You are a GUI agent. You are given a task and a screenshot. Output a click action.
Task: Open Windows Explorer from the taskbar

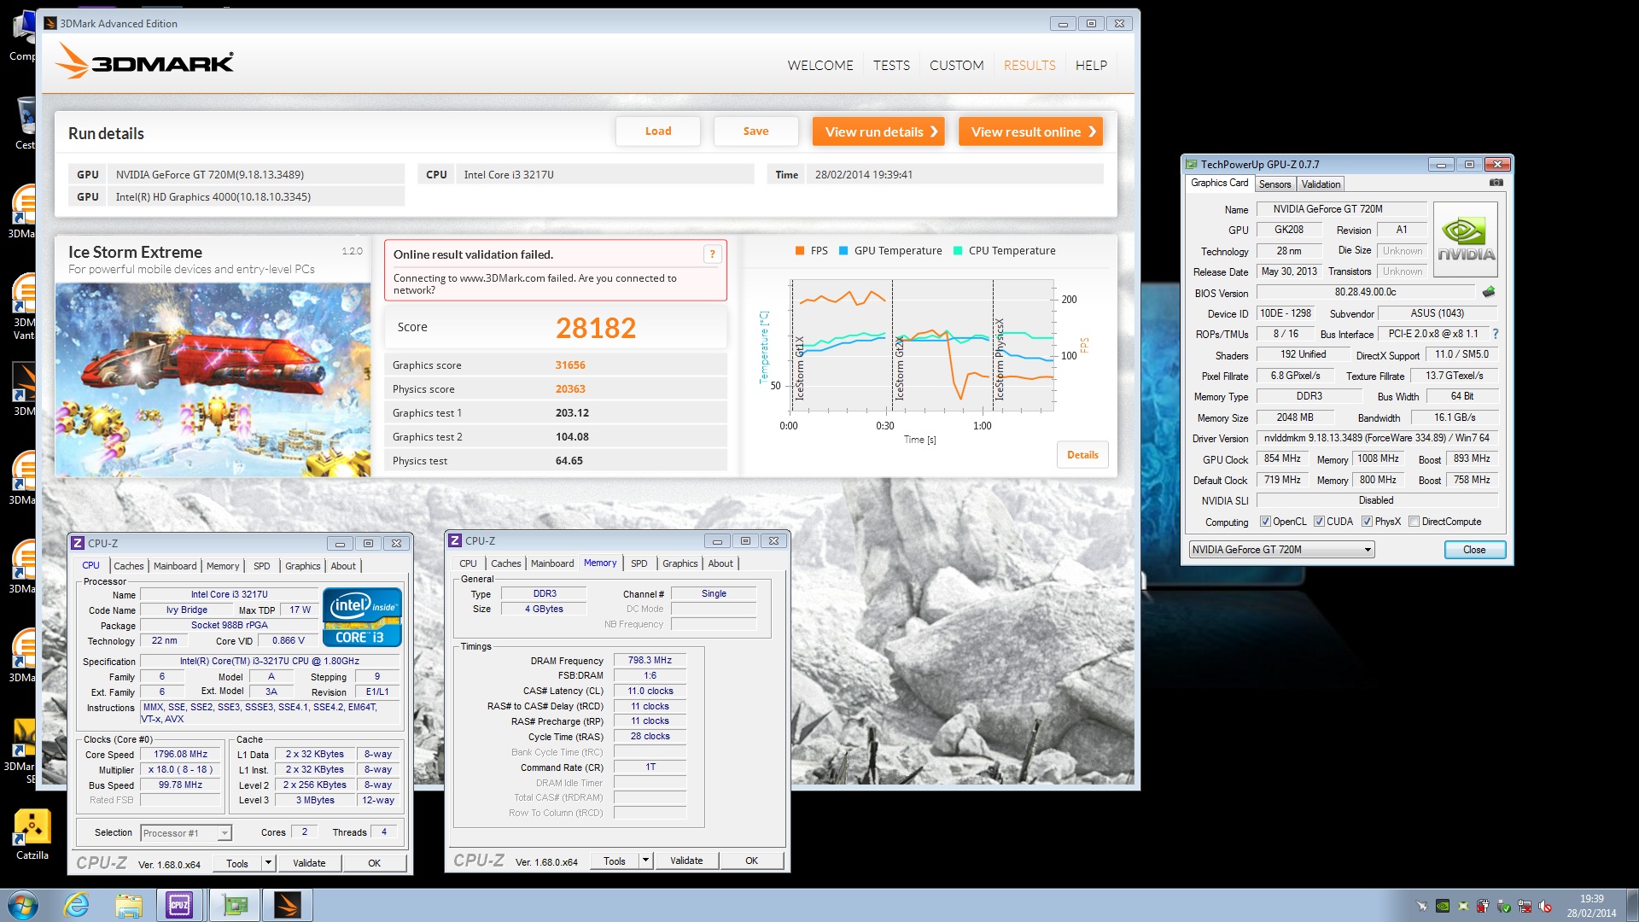[x=128, y=905]
